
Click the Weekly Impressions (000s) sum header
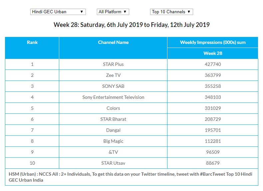213,42
